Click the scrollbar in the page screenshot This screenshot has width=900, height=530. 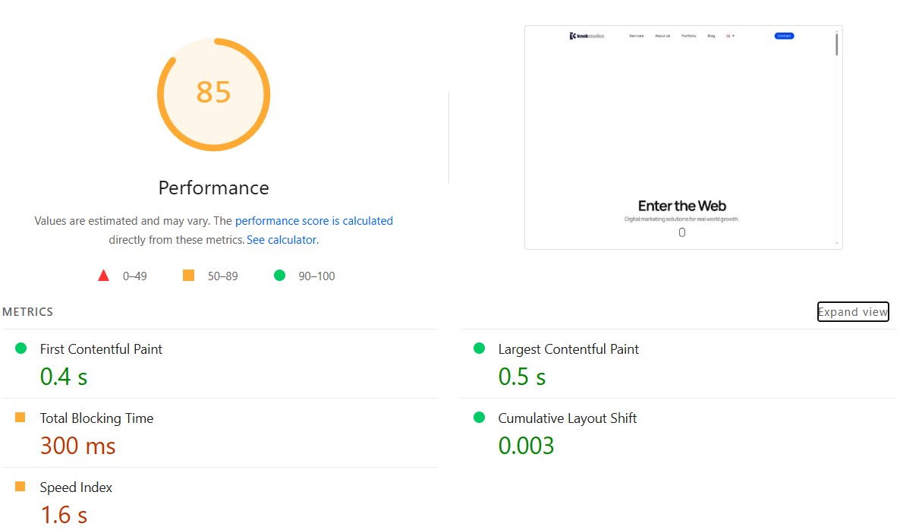point(836,44)
